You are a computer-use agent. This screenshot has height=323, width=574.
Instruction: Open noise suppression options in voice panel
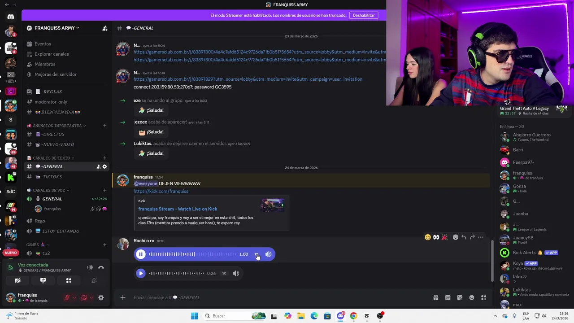click(x=90, y=267)
